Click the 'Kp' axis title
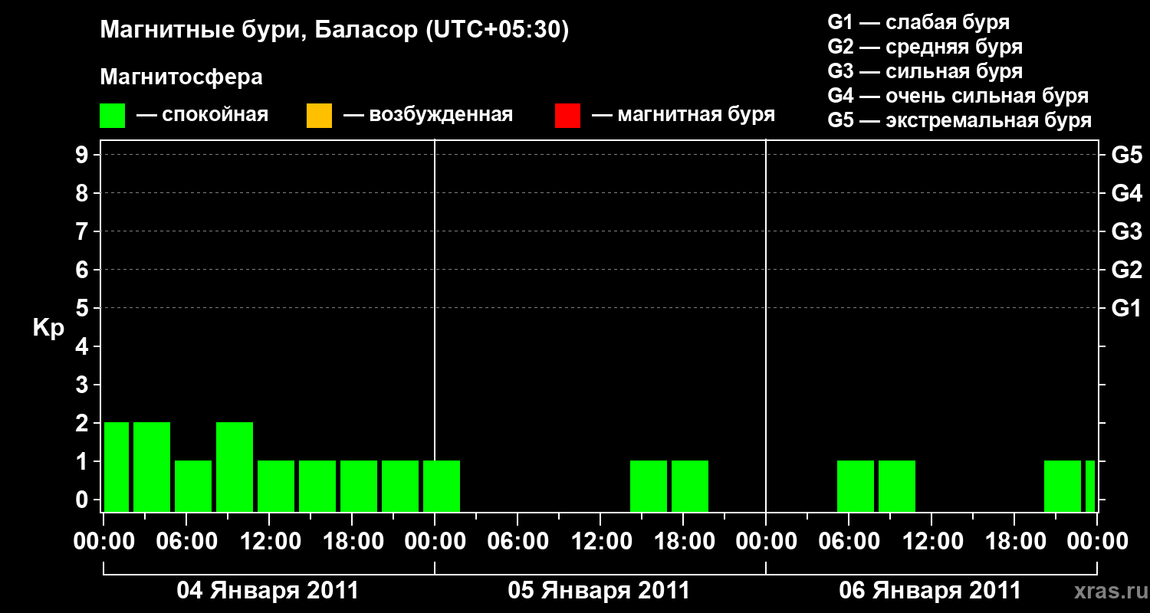The height and width of the screenshot is (613, 1150). pos(48,329)
